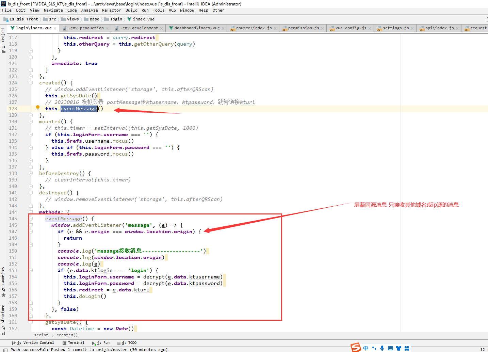Close the permission.js tab
This screenshot has width=488, height=352.
(323, 28)
